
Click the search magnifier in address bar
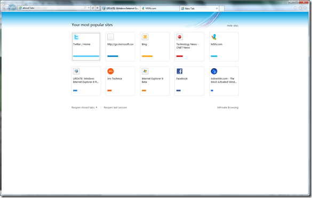[85, 8]
